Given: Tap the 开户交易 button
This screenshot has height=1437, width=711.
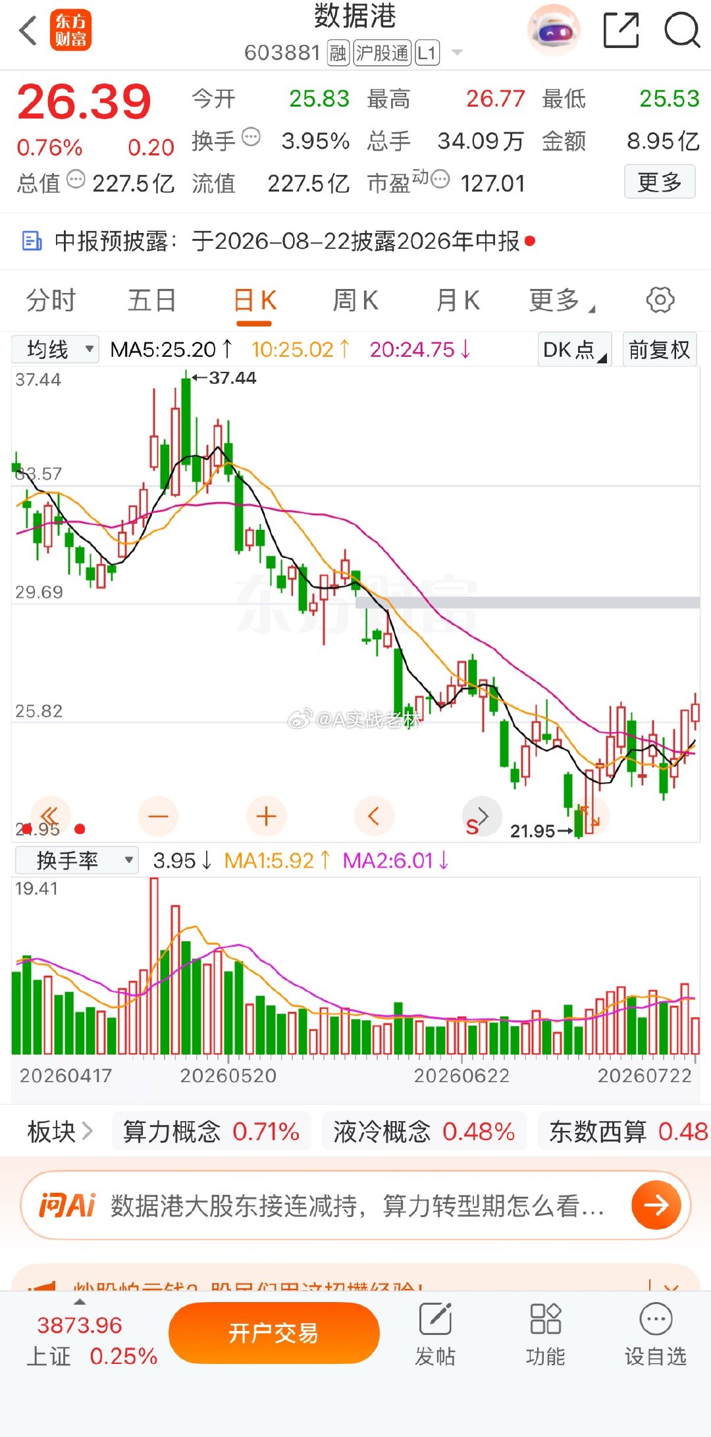Looking at the screenshot, I should point(274,1333).
